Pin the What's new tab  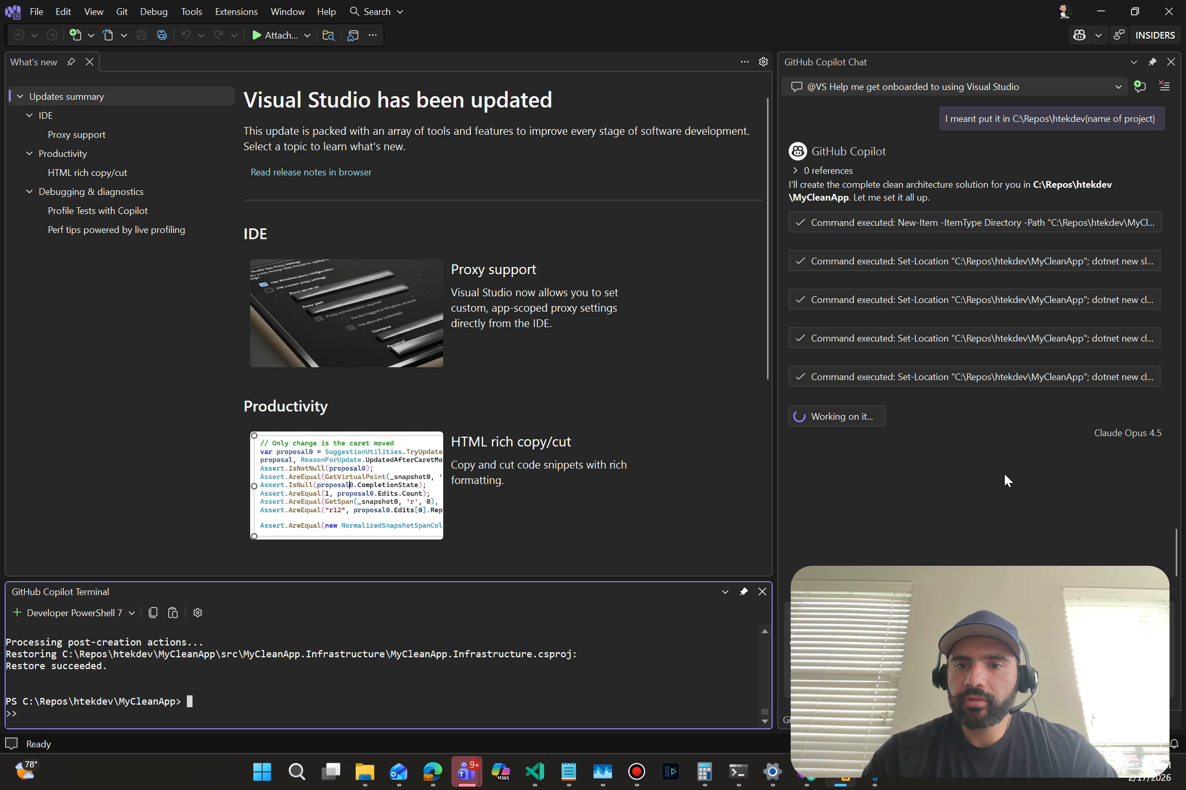(x=71, y=62)
